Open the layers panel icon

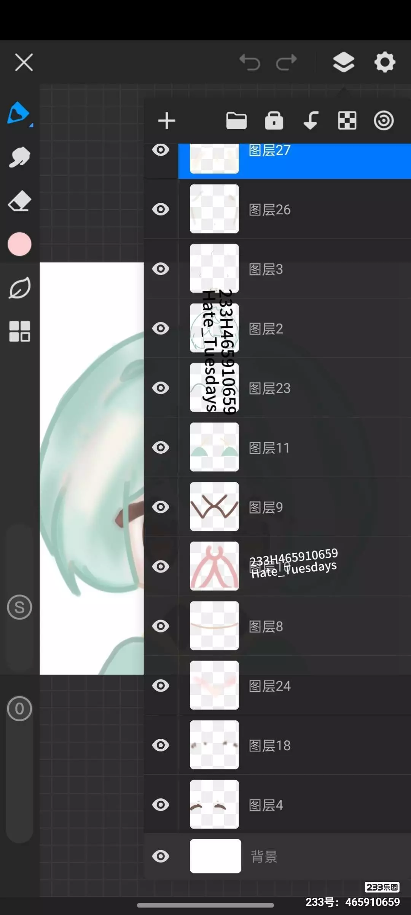[344, 62]
